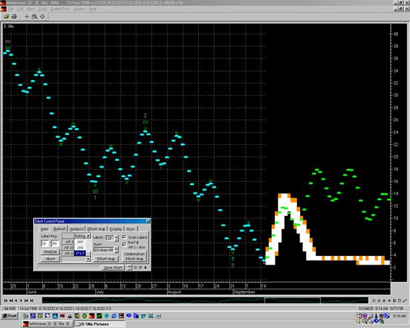Select the crosshair cursor tool
Viewport: 410px width, 328px height.
click(27, 16)
